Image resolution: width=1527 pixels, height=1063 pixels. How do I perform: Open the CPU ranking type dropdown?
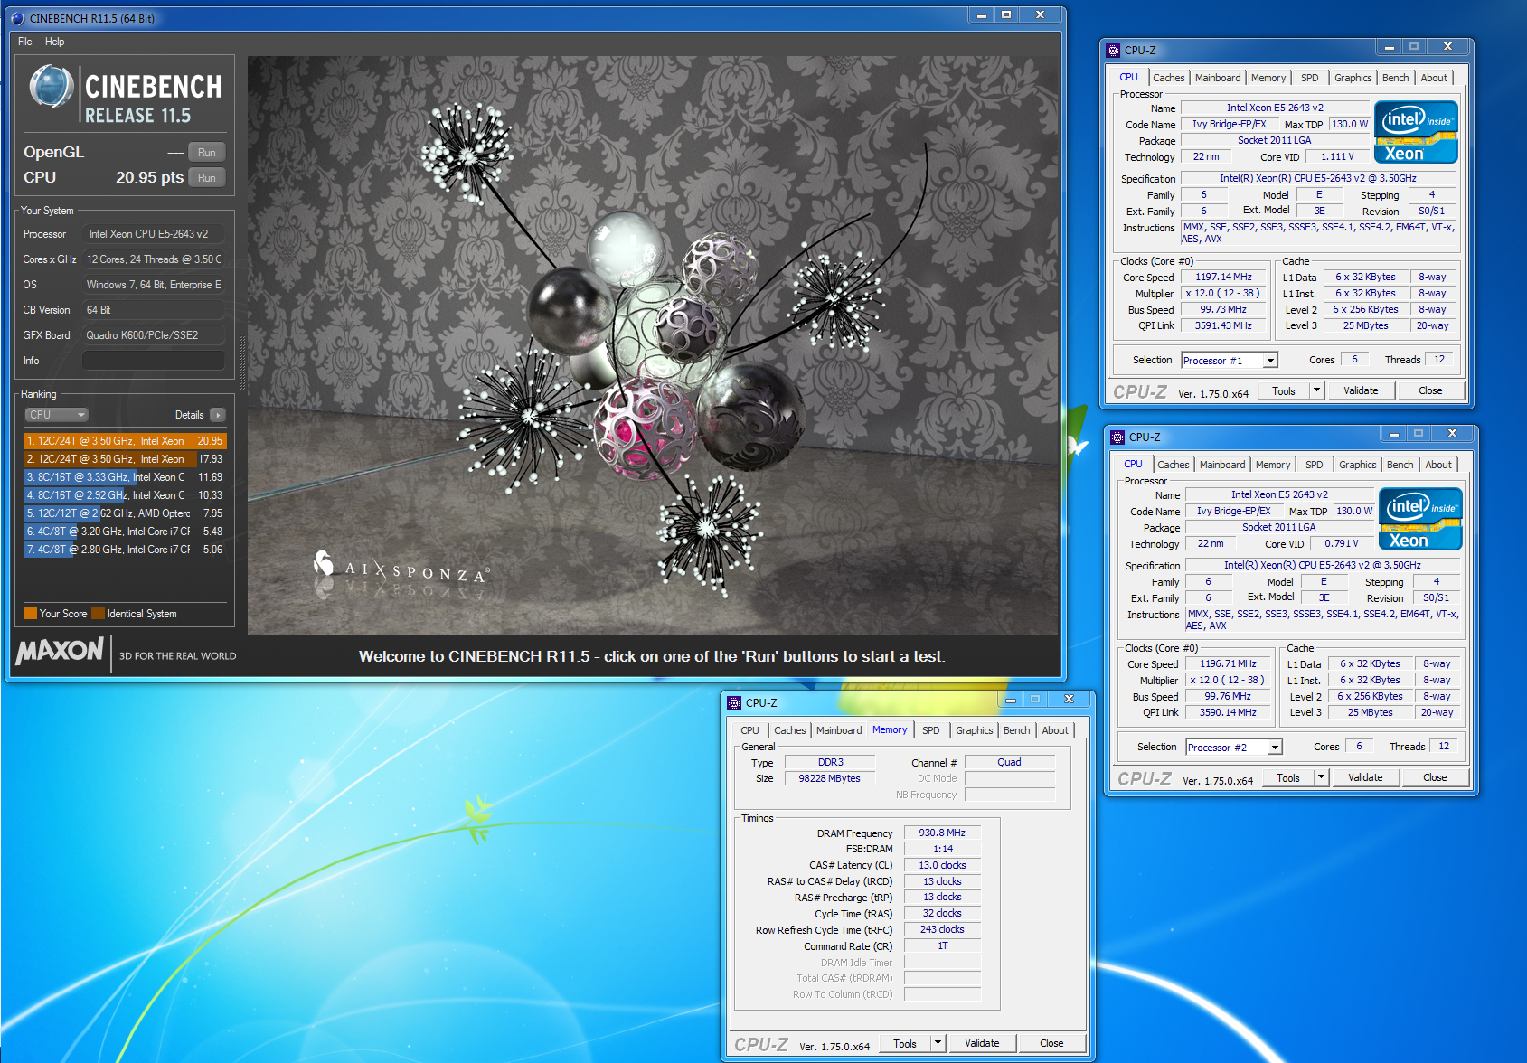coord(56,415)
